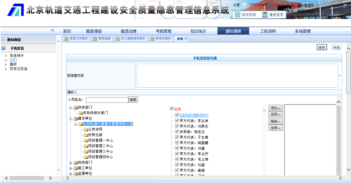
Task: Uncheck 安质部：杨宏达 checkbox
Action: click(x=177, y=132)
